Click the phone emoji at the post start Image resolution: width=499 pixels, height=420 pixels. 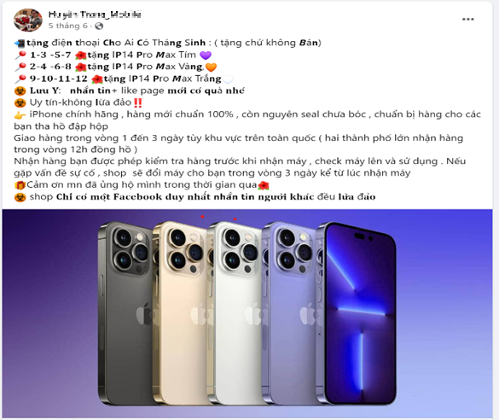tap(20, 43)
